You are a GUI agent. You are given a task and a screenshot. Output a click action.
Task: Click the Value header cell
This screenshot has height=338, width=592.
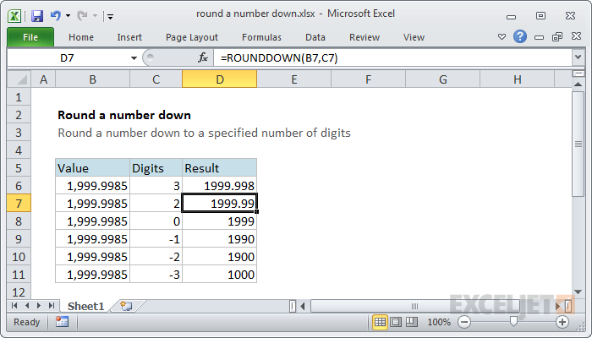[x=92, y=168]
